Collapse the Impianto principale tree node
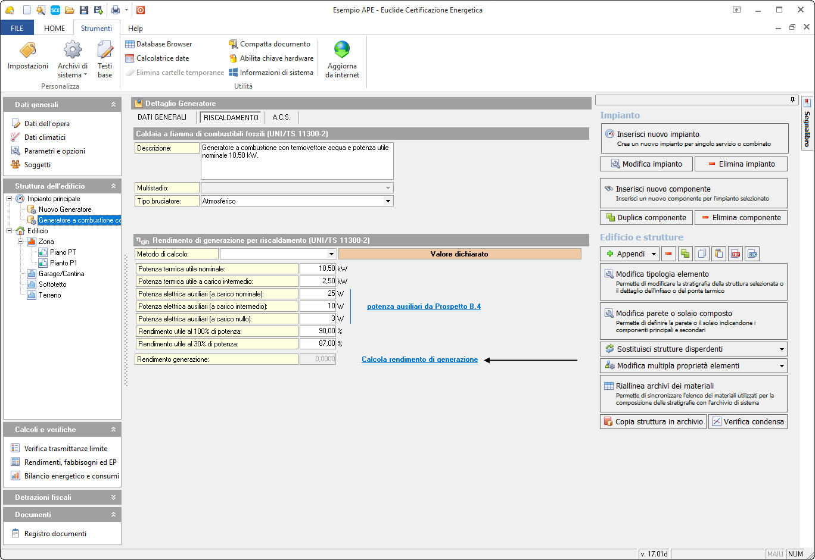 pos(10,199)
